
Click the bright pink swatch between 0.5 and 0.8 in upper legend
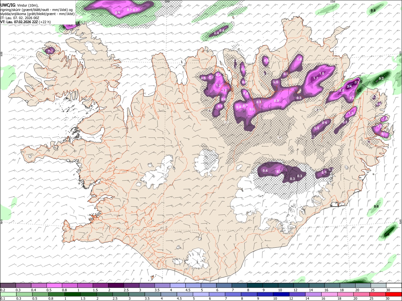(54, 286)
